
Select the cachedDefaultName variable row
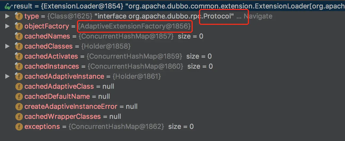click(x=57, y=97)
